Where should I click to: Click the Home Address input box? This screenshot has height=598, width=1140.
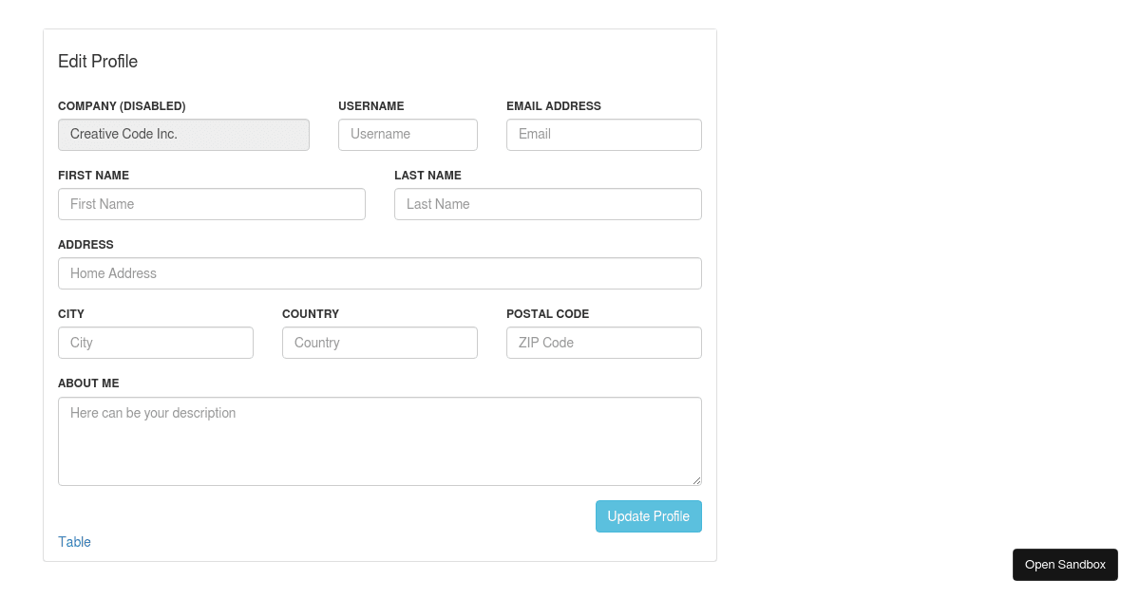[x=379, y=272]
